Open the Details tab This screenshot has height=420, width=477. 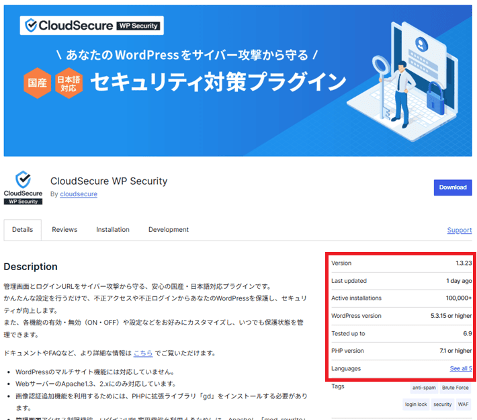[23, 230]
